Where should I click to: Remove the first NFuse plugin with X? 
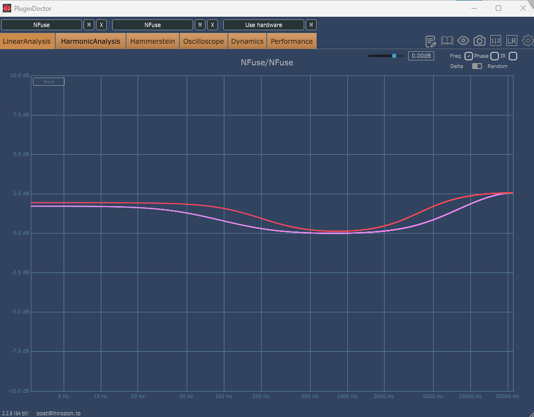point(101,25)
